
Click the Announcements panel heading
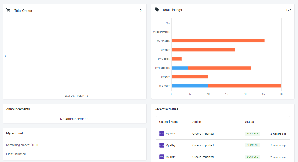point(18,109)
